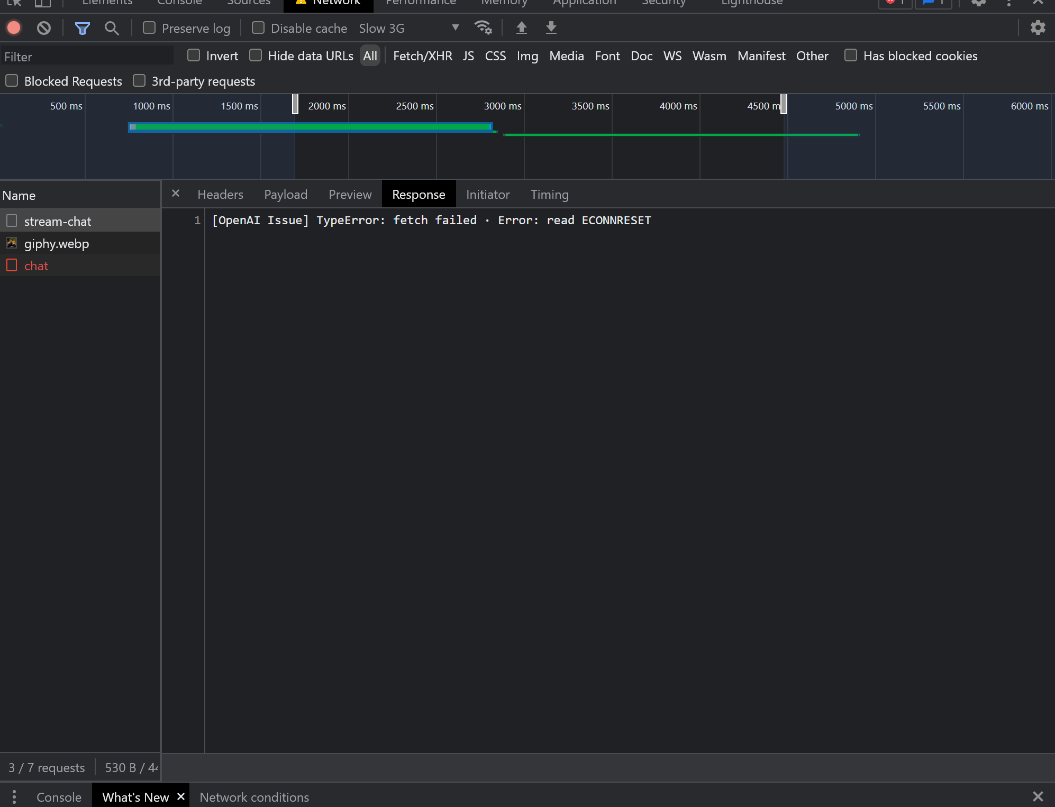Image resolution: width=1055 pixels, height=807 pixels.
Task: Switch to the Headers tab
Action: (x=220, y=194)
